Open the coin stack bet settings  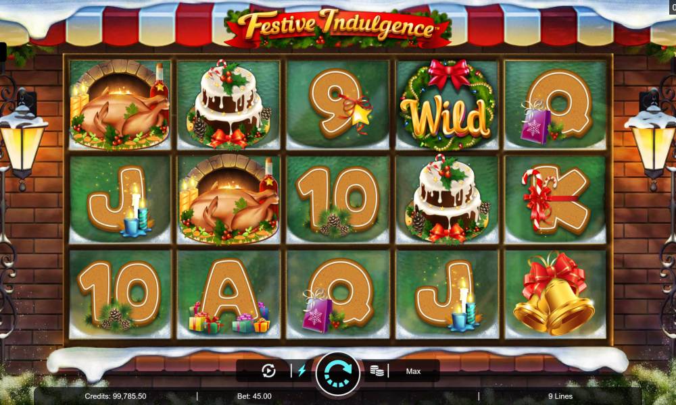coord(377,371)
